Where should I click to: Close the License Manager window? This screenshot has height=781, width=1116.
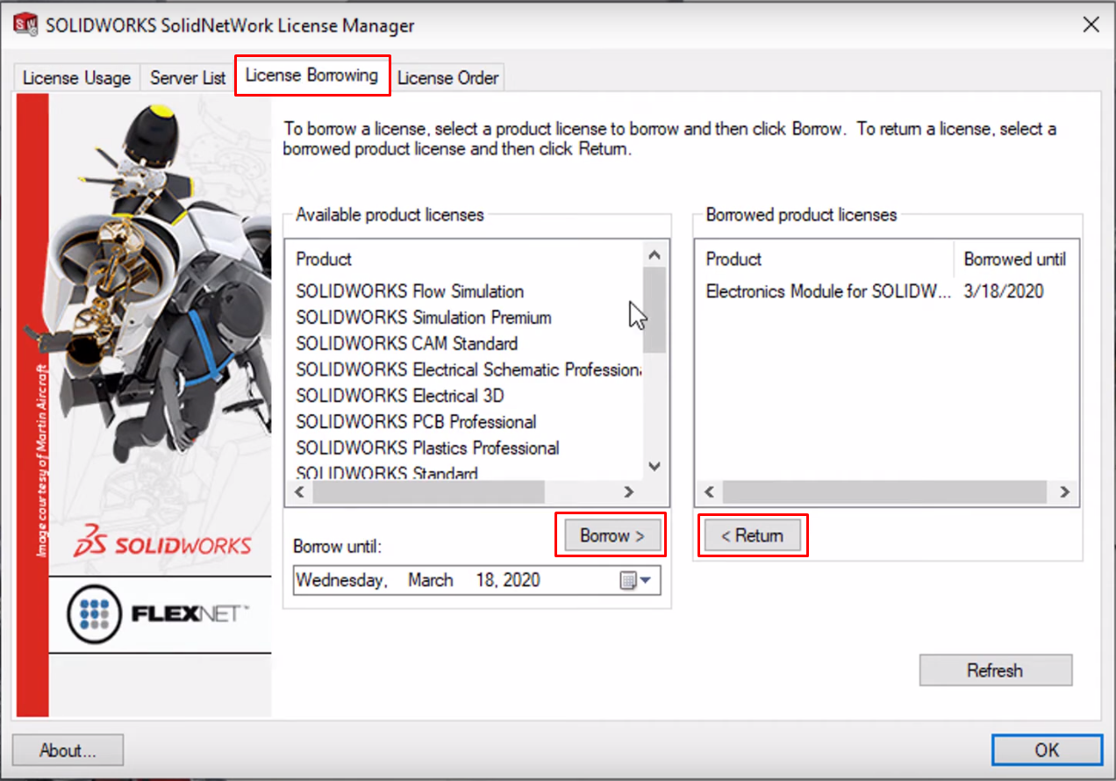[1091, 25]
